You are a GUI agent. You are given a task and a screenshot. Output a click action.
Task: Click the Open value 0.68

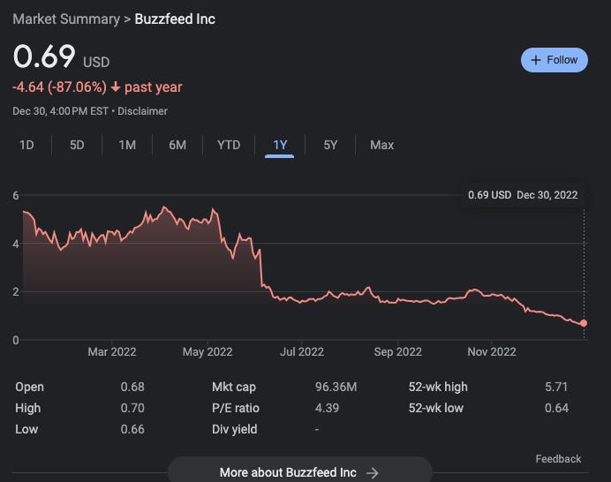(132, 387)
